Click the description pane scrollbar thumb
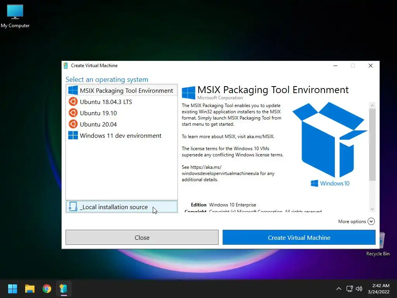The width and height of the screenshot is (397, 298). coord(372,145)
